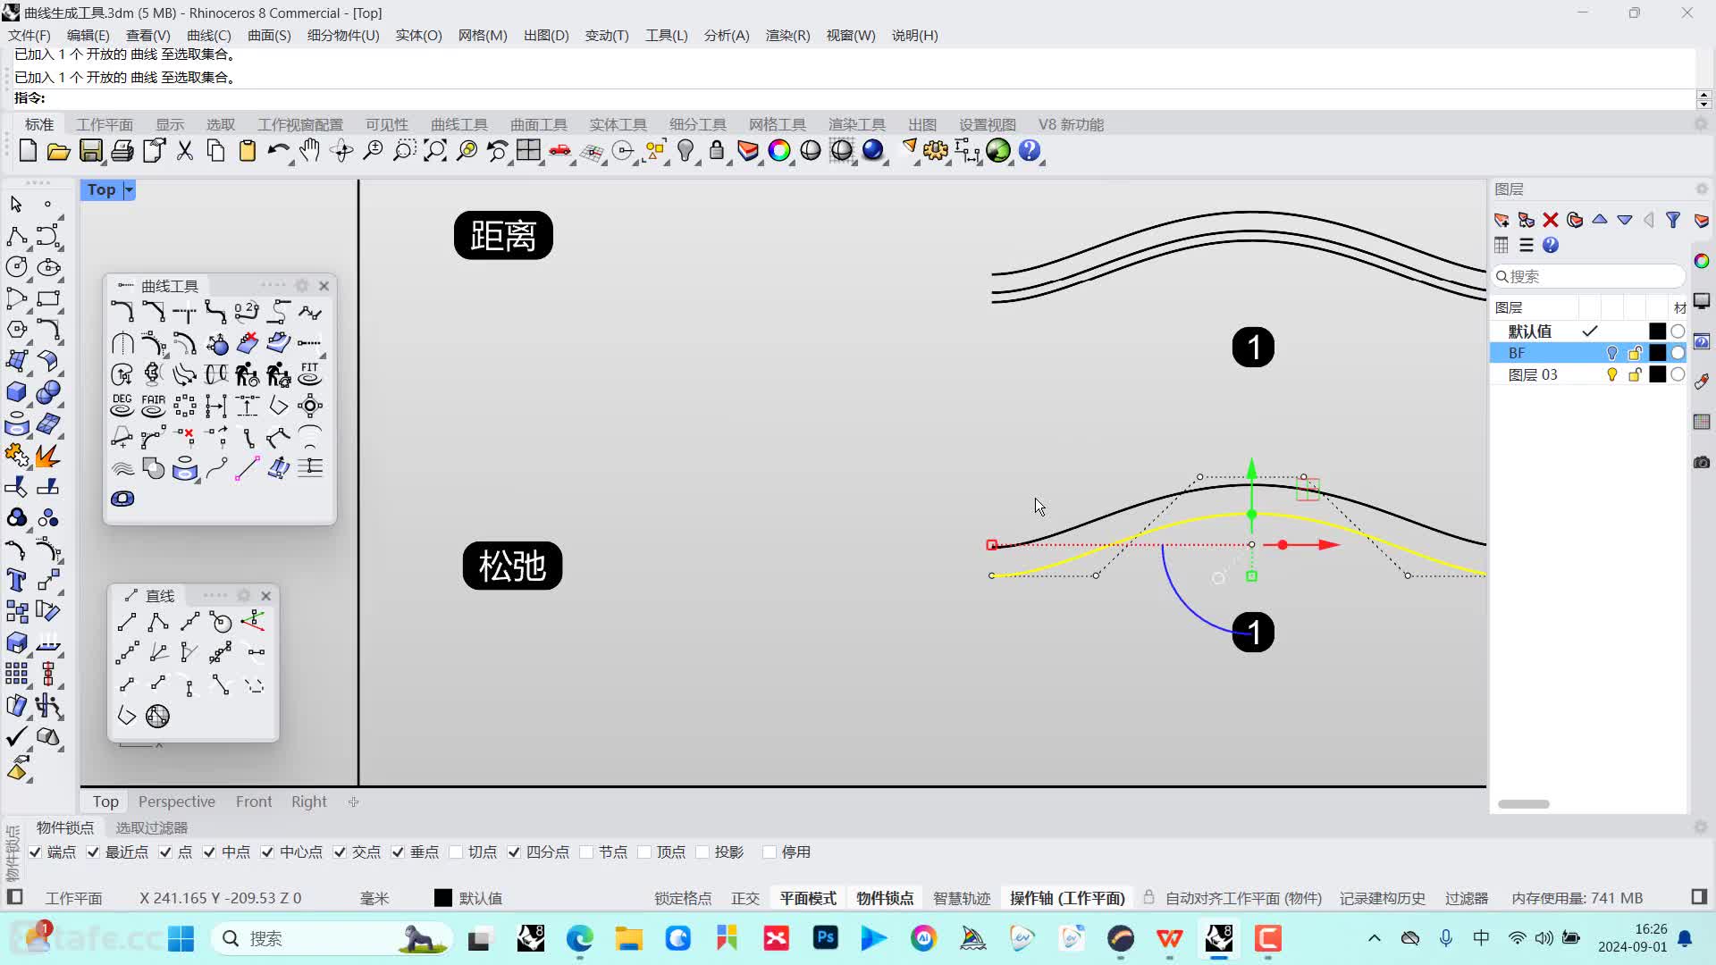
Task: Open the 图层 panel gear options
Action: click(x=1702, y=189)
